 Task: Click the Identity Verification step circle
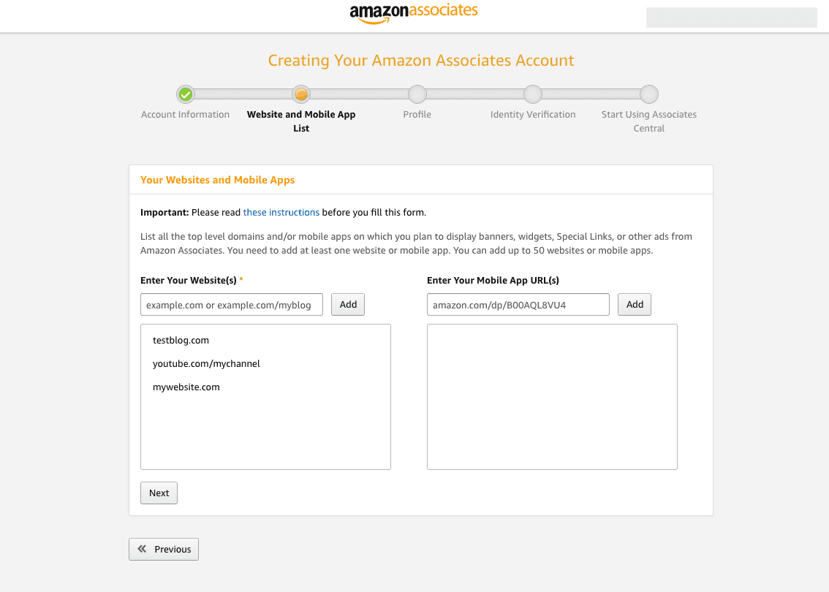533,94
